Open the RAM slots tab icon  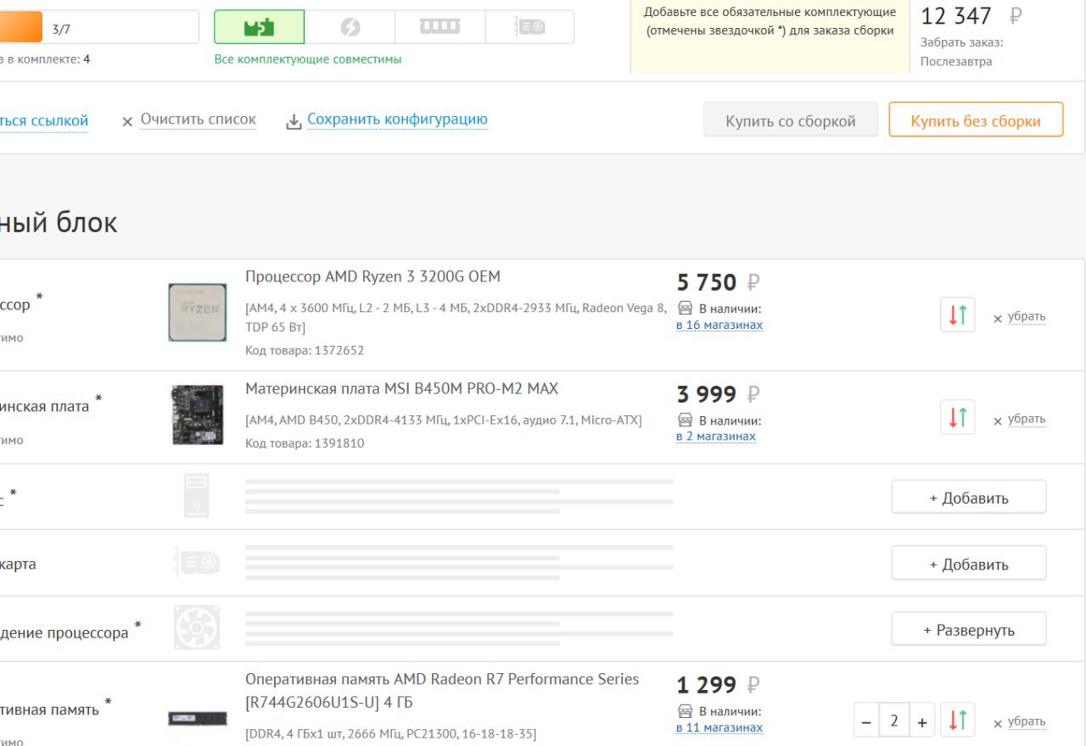pos(439,27)
